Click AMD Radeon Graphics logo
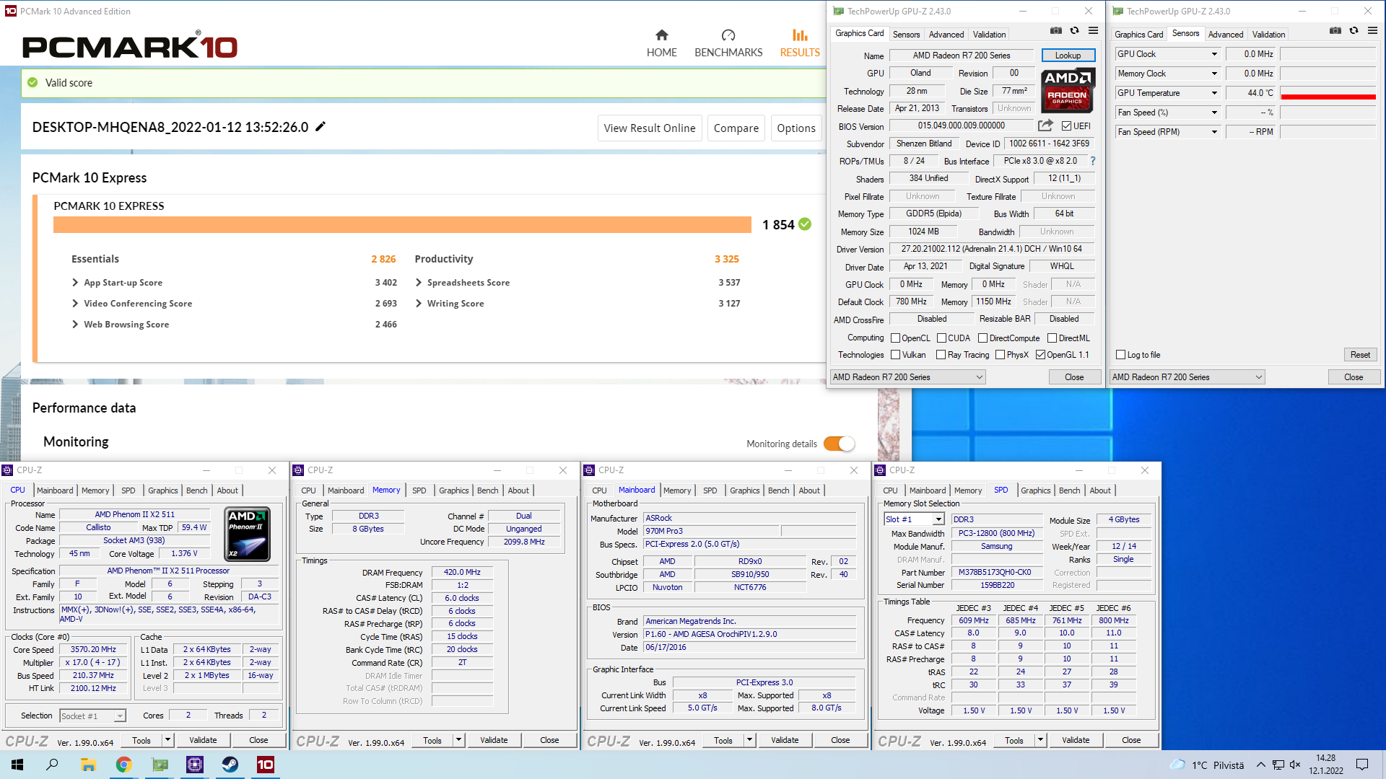The height and width of the screenshot is (779, 1386). (x=1068, y=89)
